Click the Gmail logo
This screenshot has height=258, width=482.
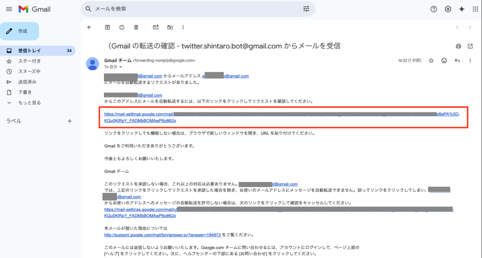pos(35,9)
